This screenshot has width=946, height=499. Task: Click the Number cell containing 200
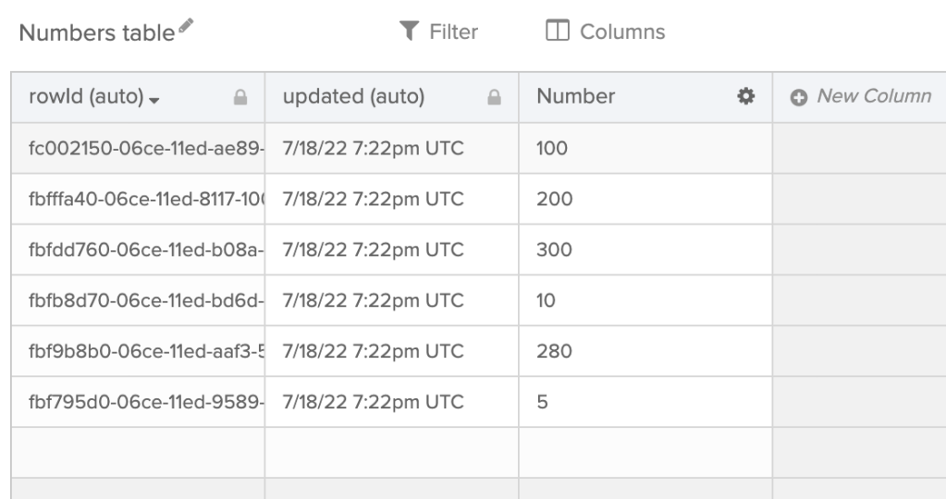click(645, 199)
